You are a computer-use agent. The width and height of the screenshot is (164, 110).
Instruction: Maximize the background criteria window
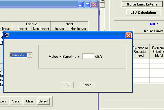[87, 5]
